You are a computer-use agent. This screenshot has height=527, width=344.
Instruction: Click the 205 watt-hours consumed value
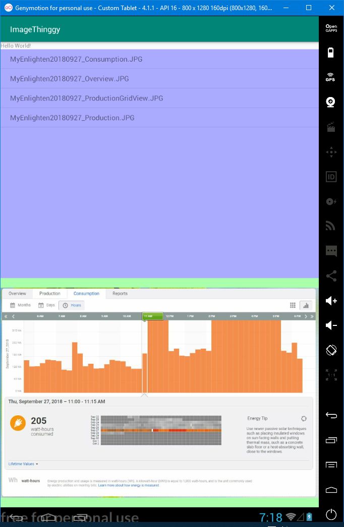[x=39, y=421]
